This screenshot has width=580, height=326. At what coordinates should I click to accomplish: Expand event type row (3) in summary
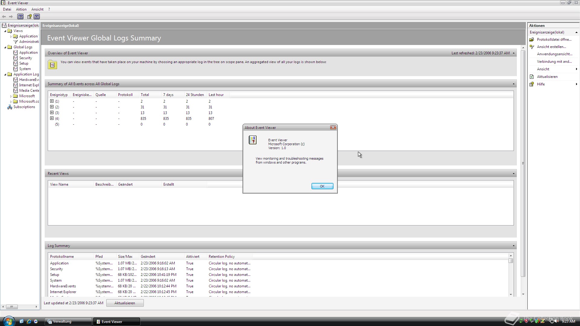point(52,113)
